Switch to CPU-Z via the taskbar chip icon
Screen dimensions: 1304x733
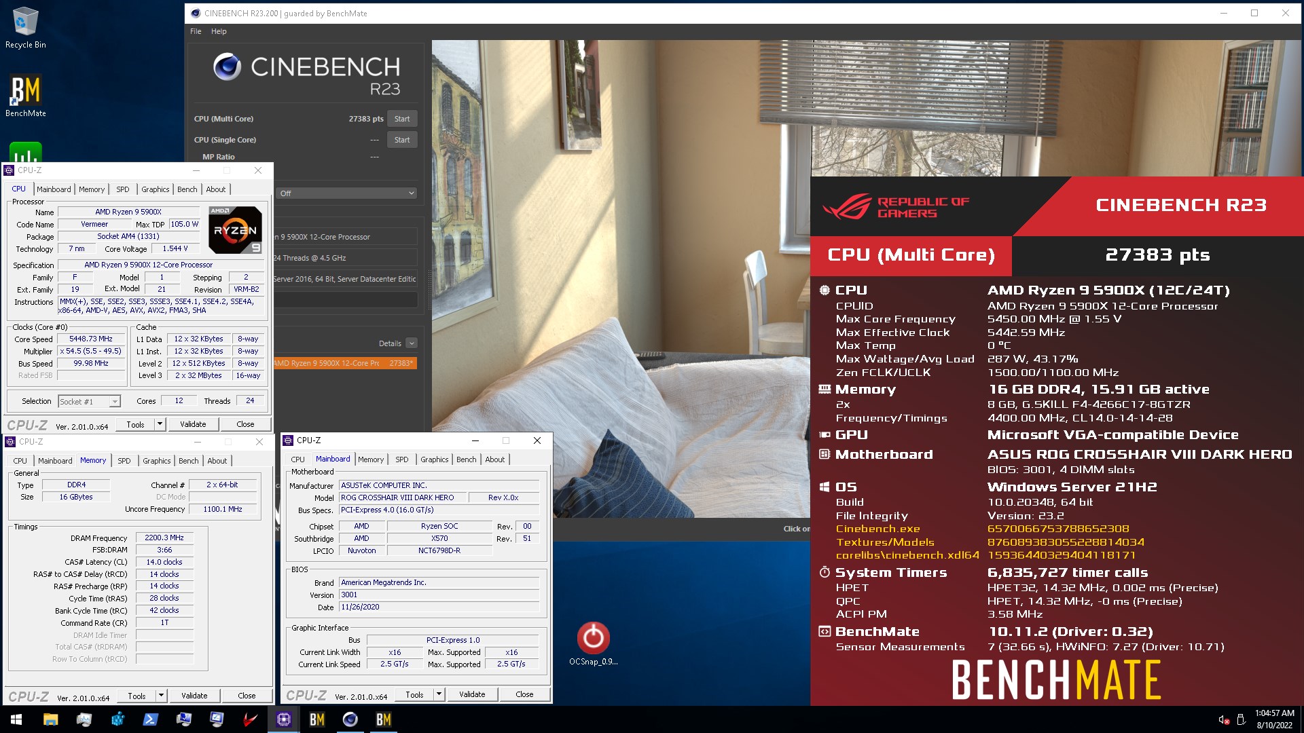pyautogui.click(x=283, y=719)
